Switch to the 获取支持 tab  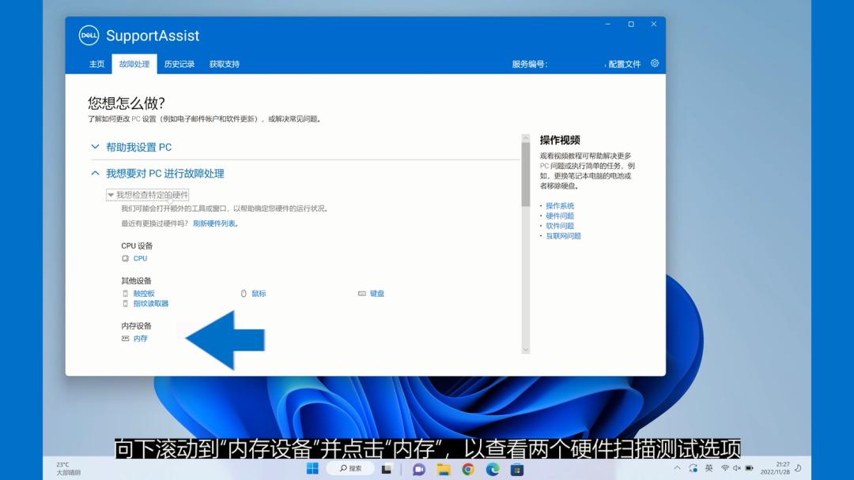[226, 63]
